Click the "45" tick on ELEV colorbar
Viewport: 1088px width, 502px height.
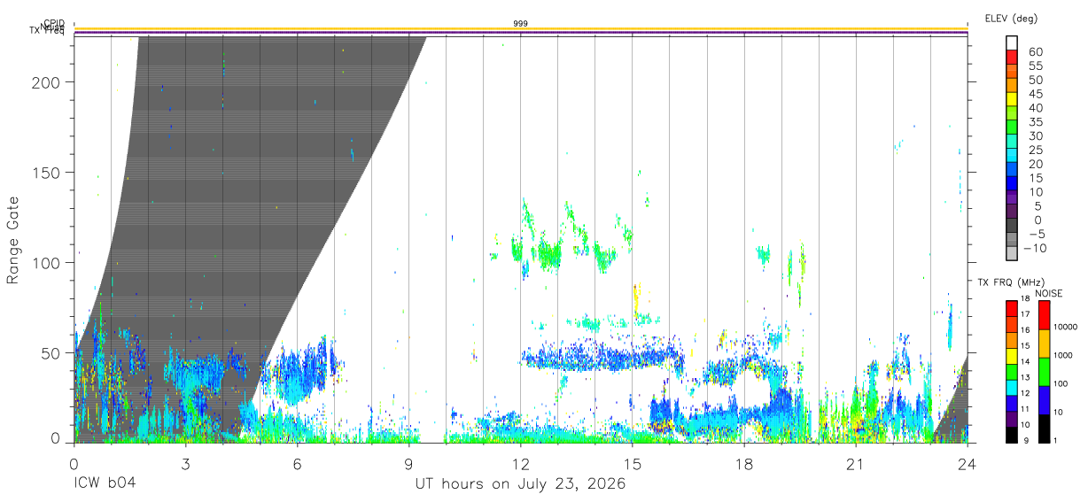[x=1034, y=95]
